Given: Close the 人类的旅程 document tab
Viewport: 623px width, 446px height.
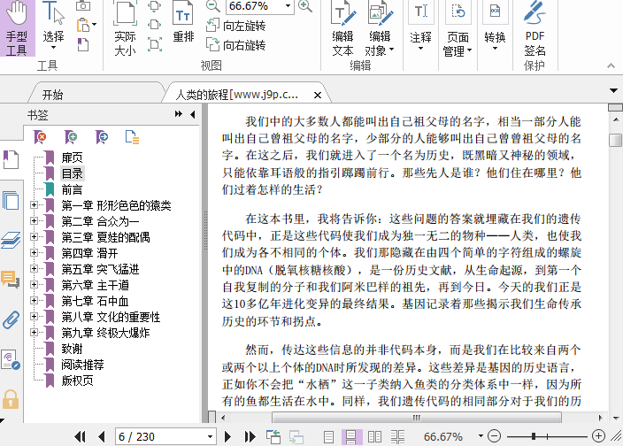Looking at the screenshot, I should (317, 95).
